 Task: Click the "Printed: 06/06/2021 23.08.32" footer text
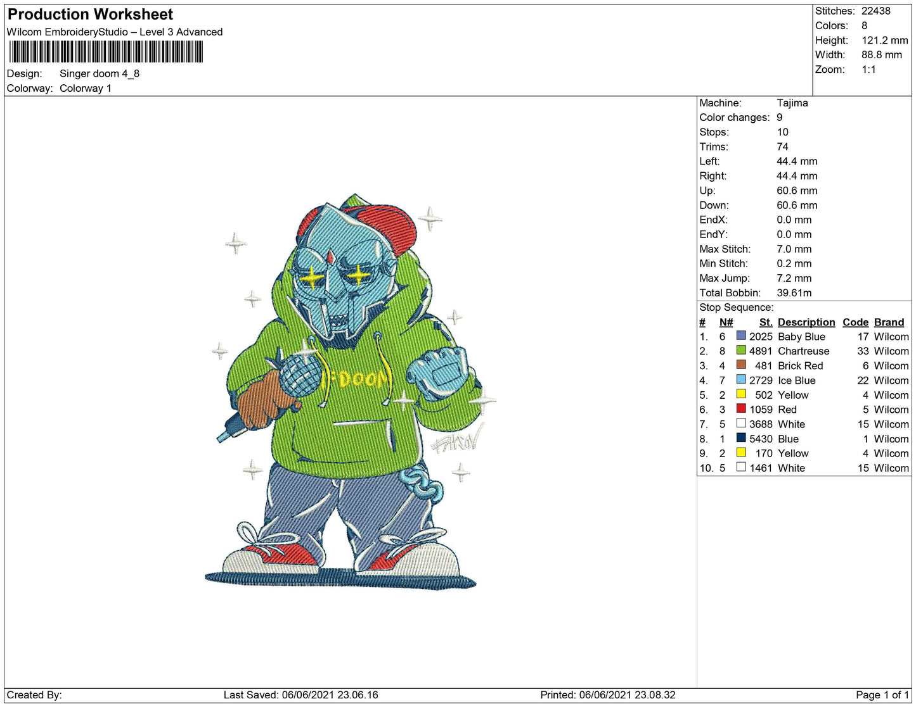tap(608, 695)
